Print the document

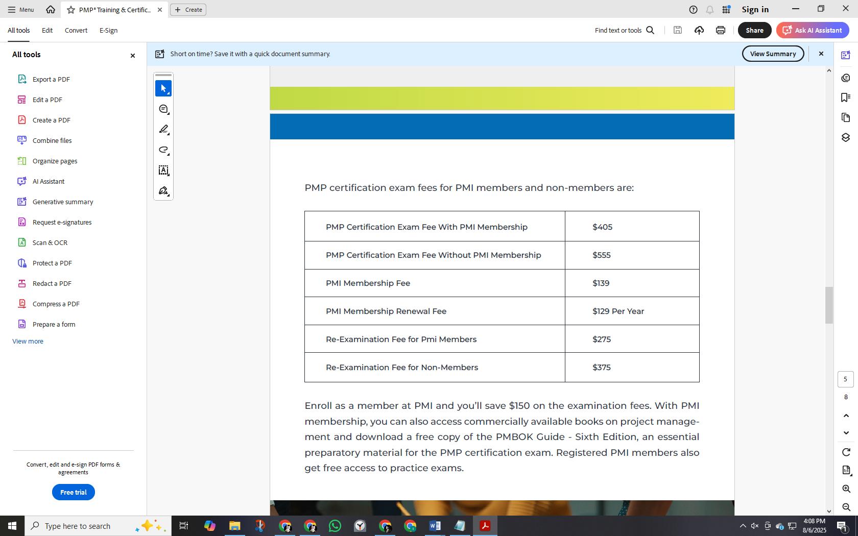[721, 30]
